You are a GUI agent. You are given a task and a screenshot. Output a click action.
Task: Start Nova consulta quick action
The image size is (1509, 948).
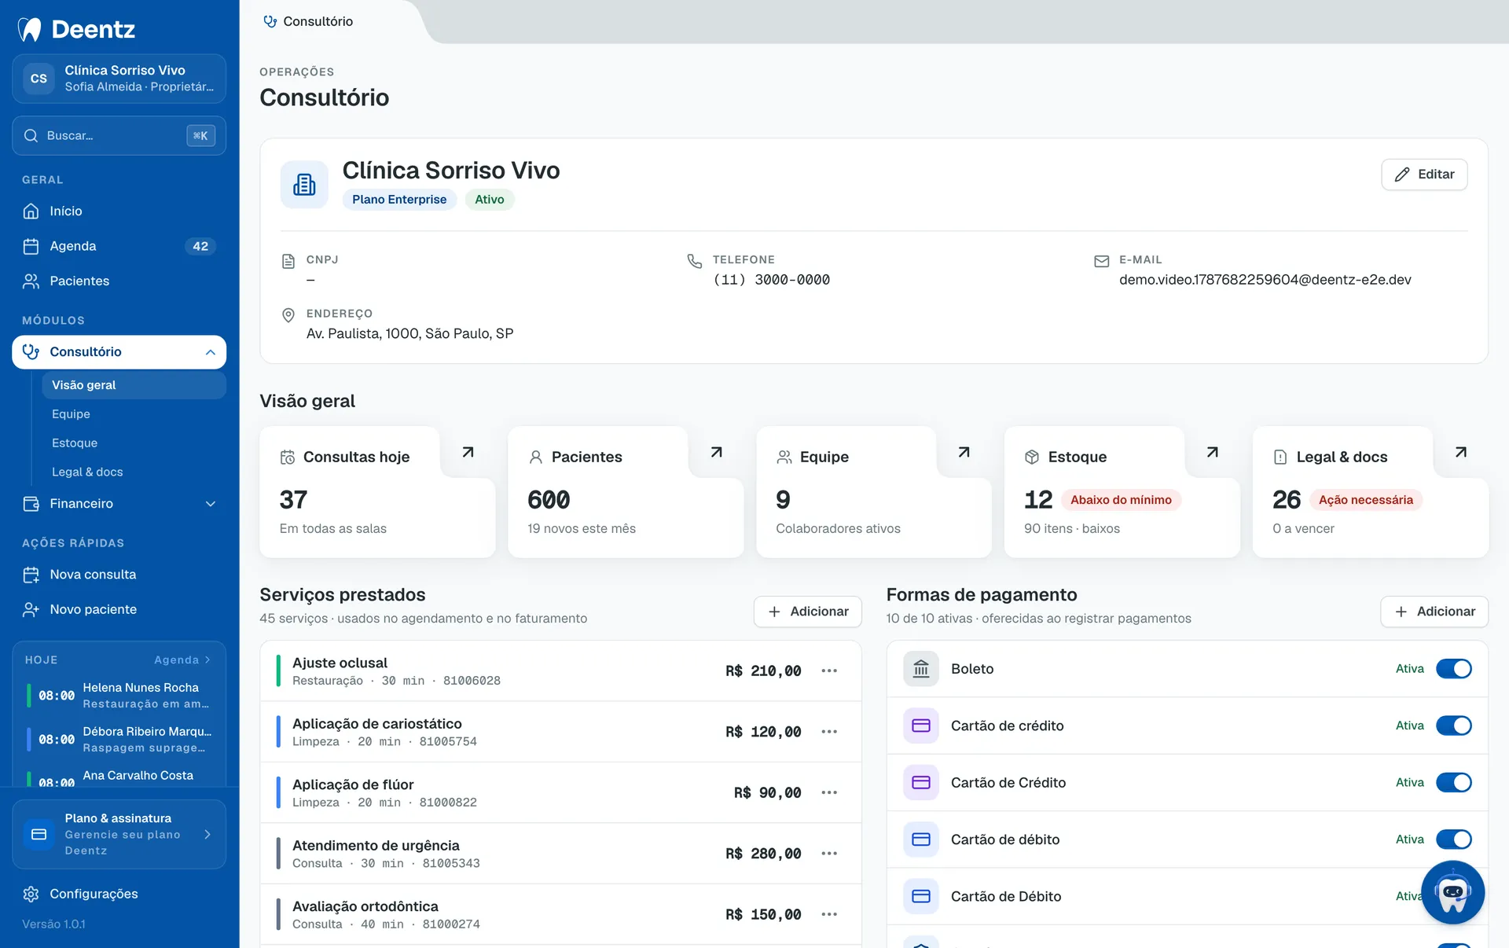click(x=119, y=575)
